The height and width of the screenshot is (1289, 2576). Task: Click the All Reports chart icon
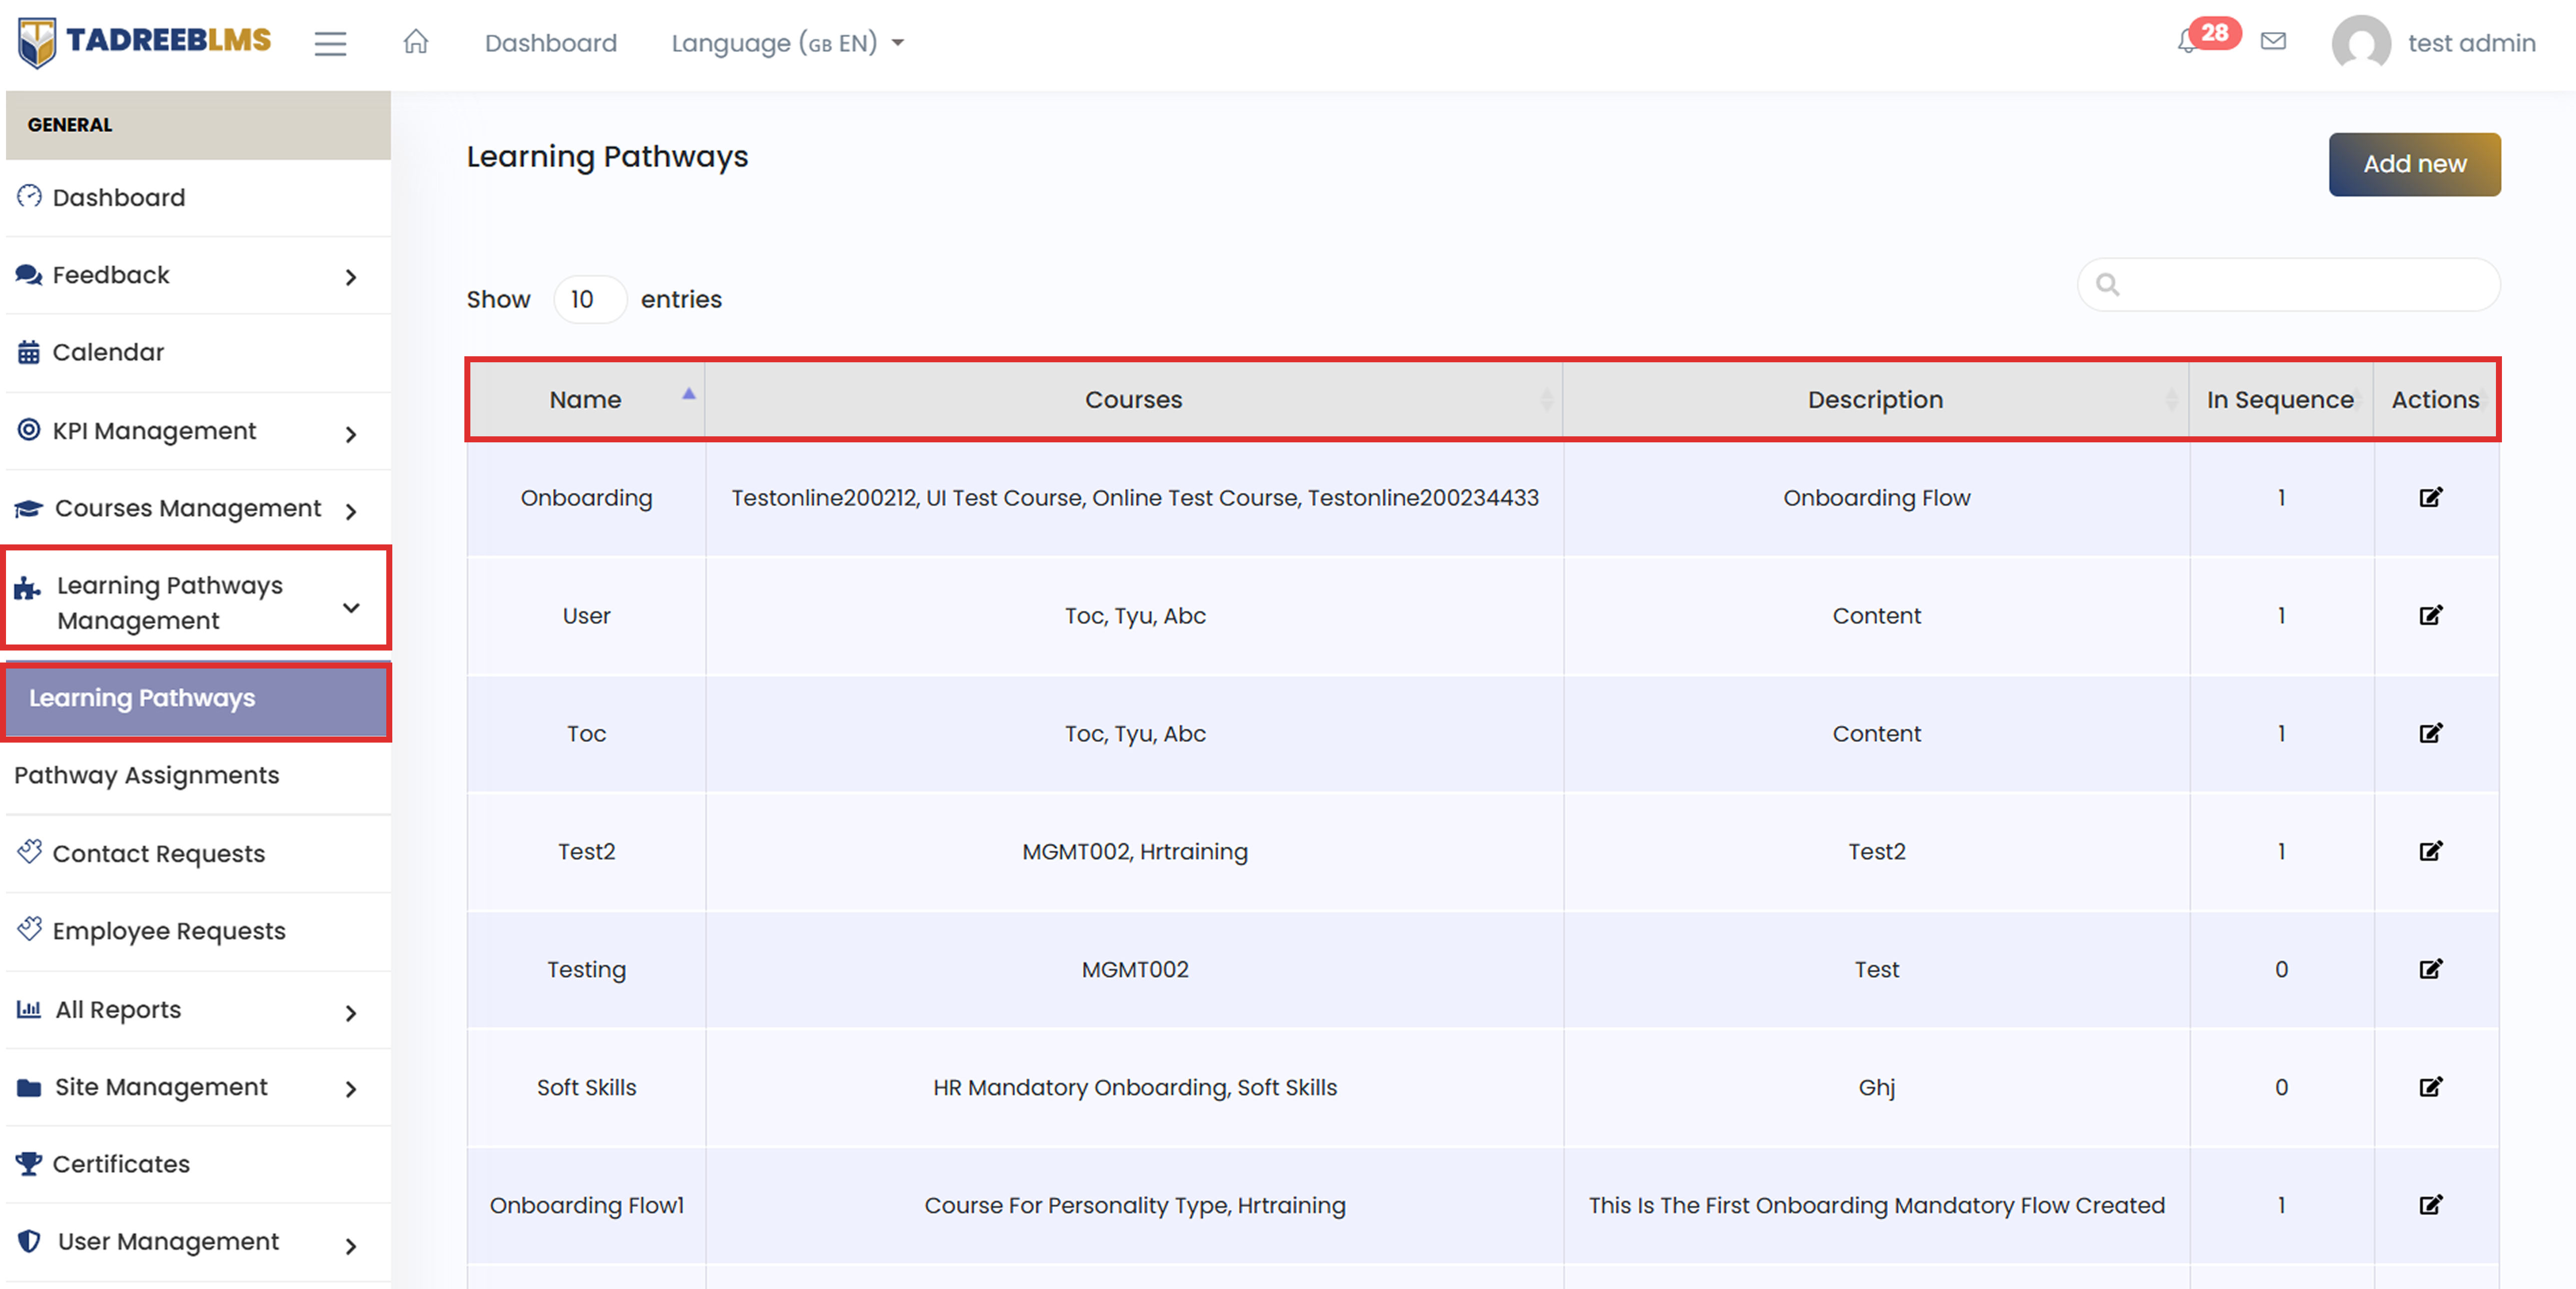pyautogui.click(x=29, y=1009)
